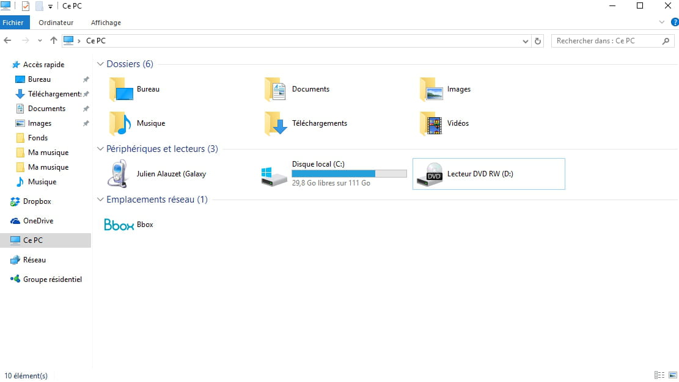Image resolution: width=679 pixels, height=382 pixels.
Task: Open the Disque local (C:) drive icon
Action: click(x=274, y=174)
